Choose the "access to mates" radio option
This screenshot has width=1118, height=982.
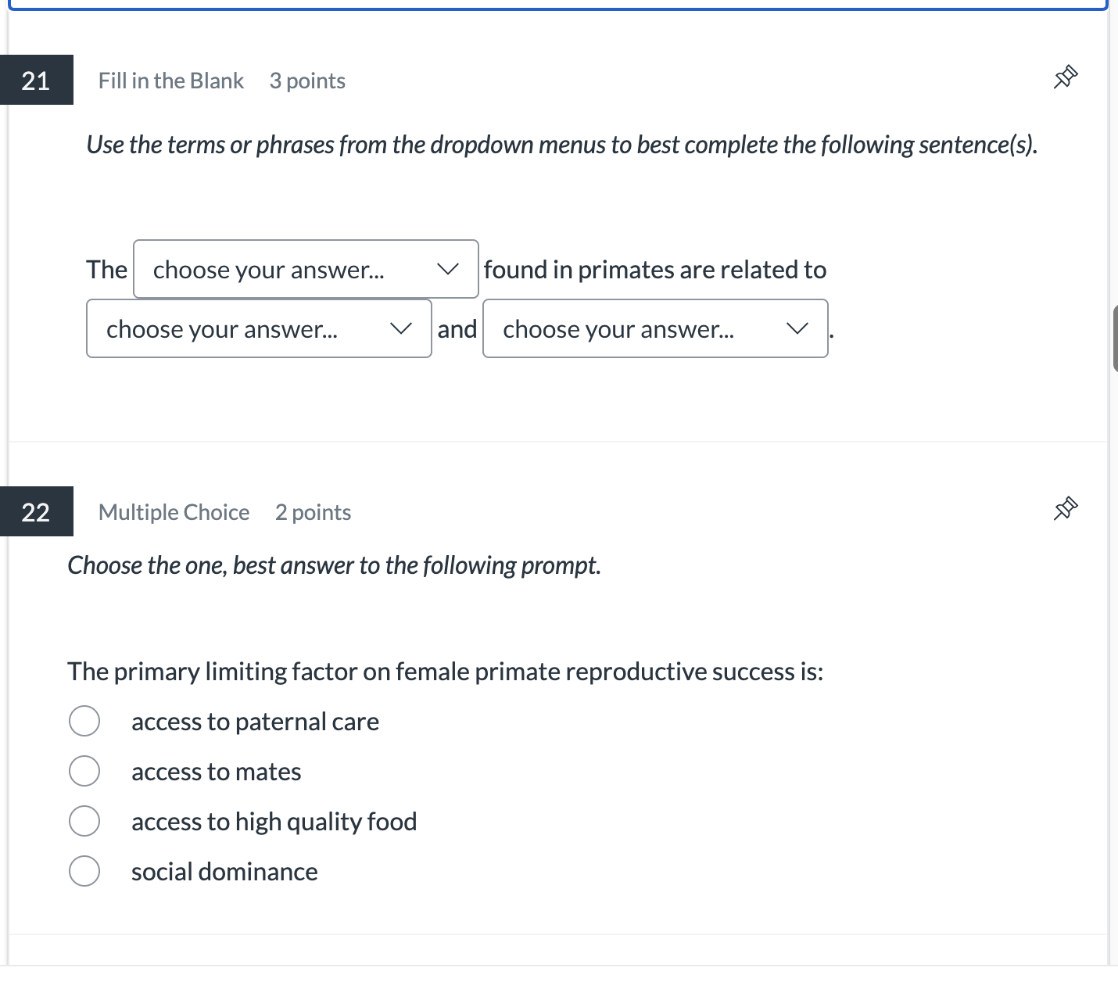click(84, 771)
